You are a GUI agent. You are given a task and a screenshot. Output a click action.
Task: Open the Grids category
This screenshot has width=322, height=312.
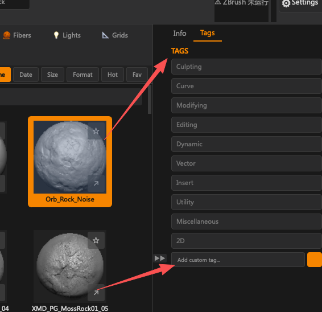tap(115, 35)
